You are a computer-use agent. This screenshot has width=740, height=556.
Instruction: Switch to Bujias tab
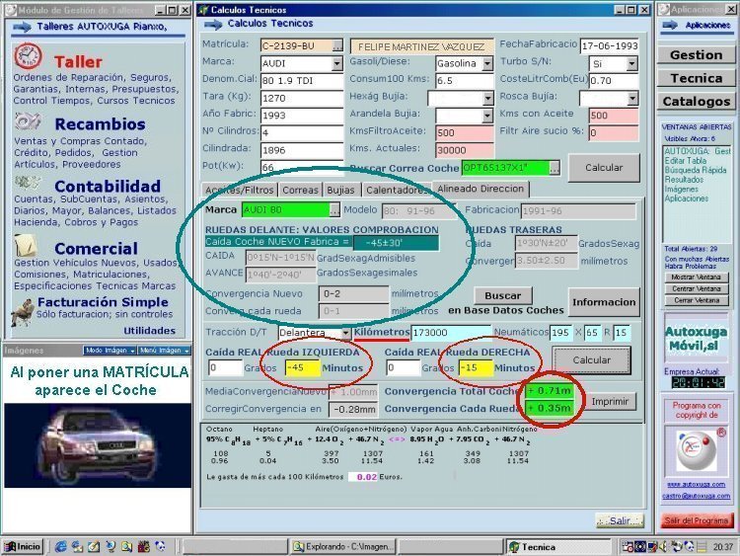point(340,190)
